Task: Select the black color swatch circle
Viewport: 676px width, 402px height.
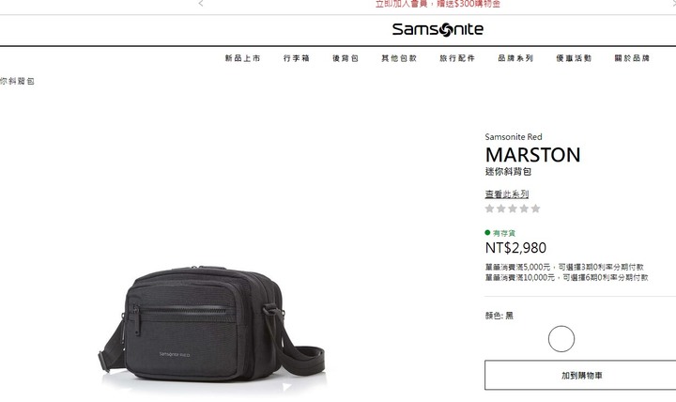Action: [561, 339]
